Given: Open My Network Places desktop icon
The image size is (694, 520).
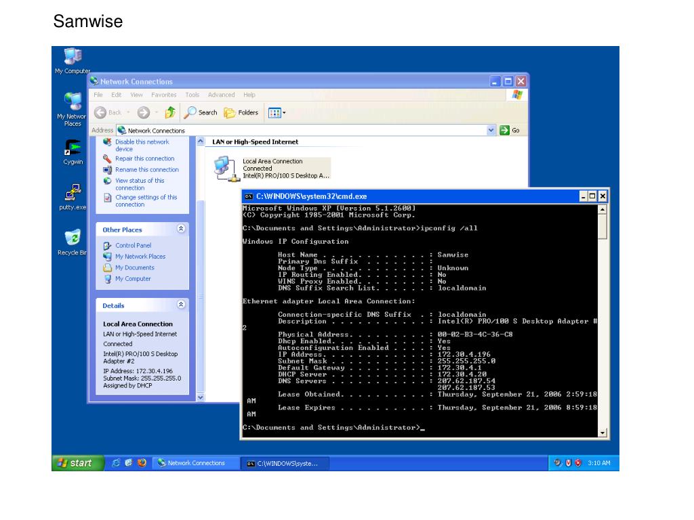Looking at the screenshot, I should [73, 109].
